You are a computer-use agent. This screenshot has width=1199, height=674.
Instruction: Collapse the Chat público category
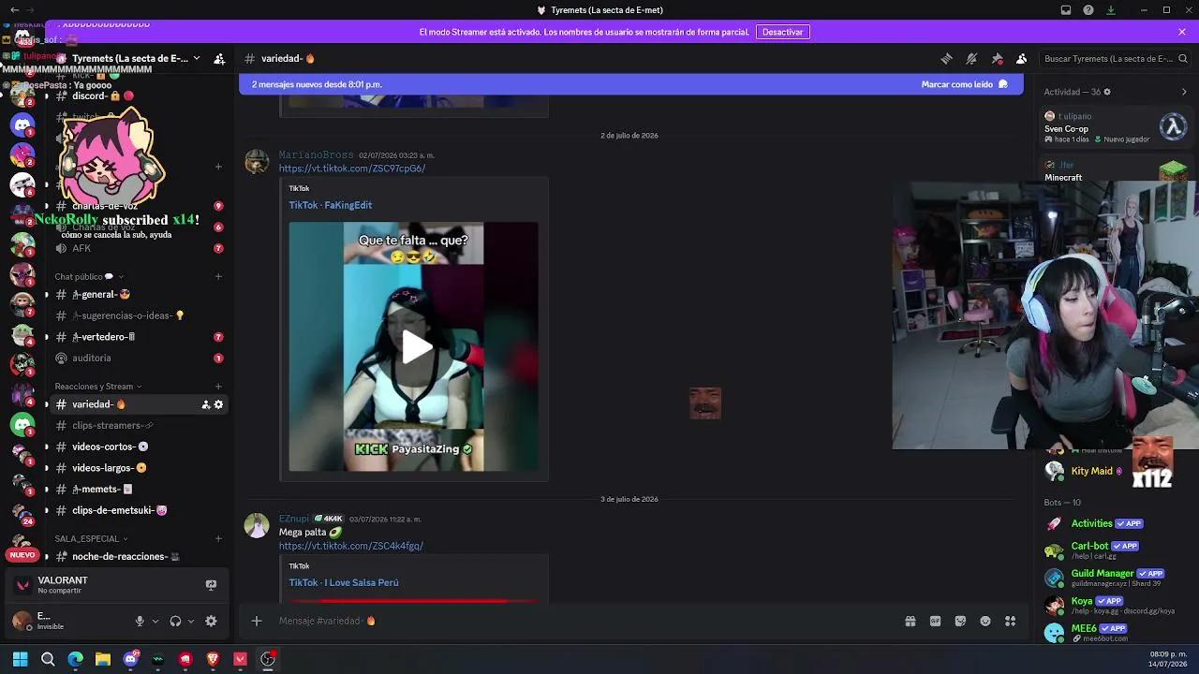tap(89, 276)
